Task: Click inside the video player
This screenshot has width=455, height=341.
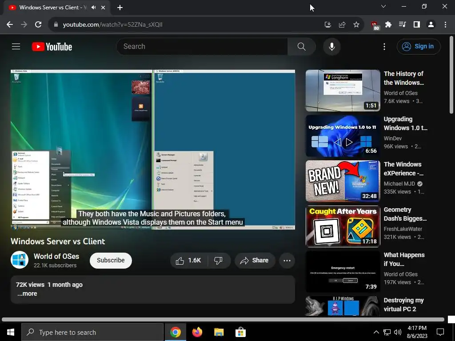Action: (153, 149)
